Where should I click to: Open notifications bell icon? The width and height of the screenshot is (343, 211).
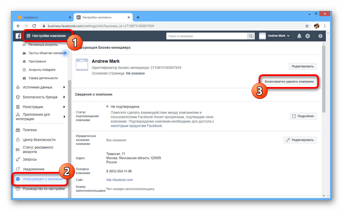pyautogui.click(x=299, y=36)
